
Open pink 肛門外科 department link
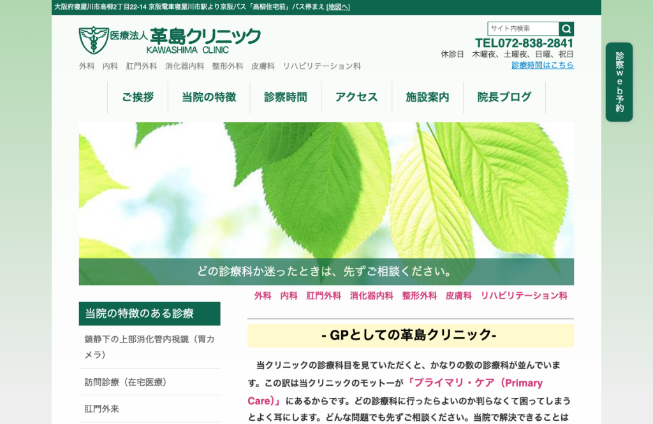[323, 295]
